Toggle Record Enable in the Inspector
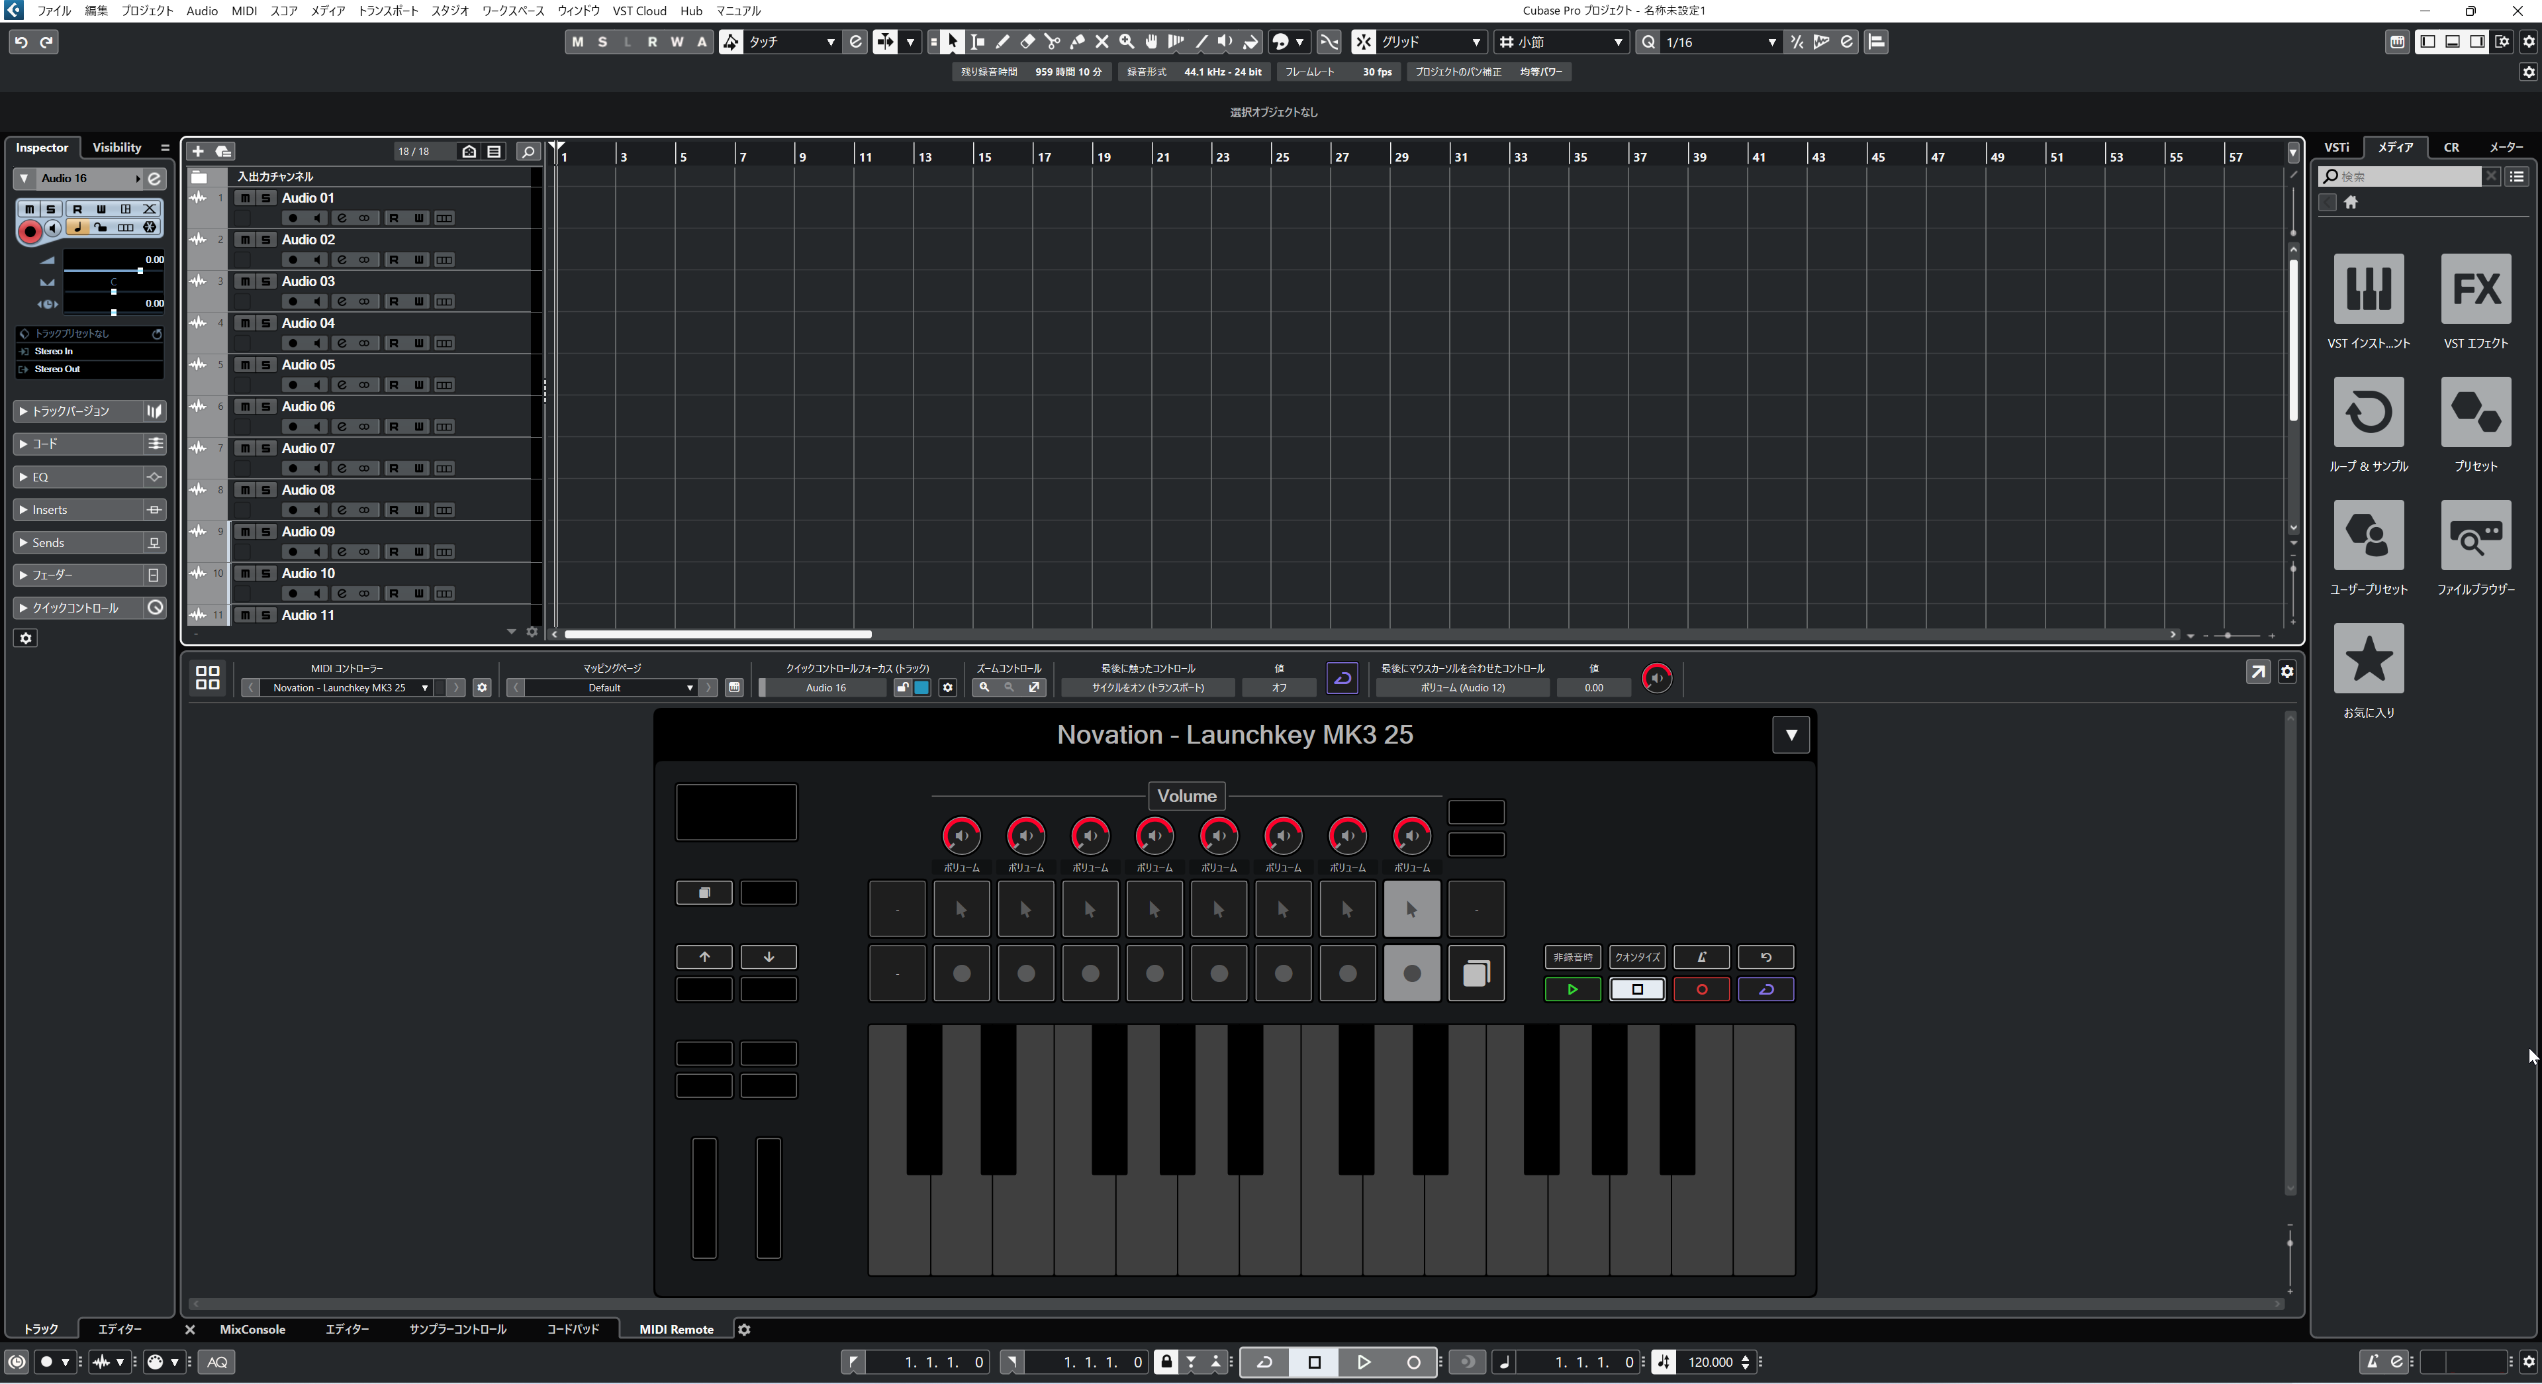Viewport: 2542px width, 1384px height. pos(30,232)
